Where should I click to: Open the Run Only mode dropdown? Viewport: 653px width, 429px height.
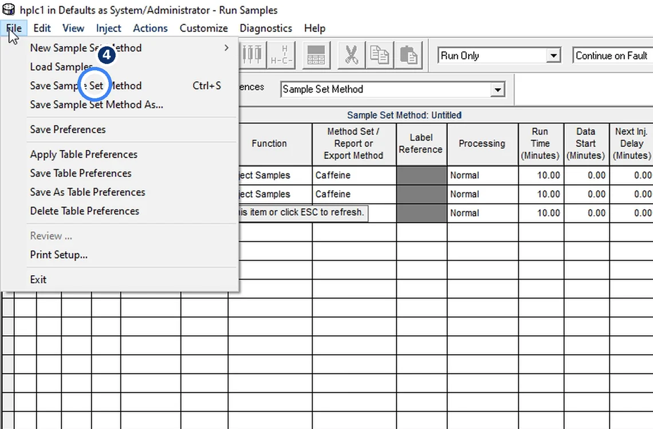pyautogui.click(x=553, y=55)
